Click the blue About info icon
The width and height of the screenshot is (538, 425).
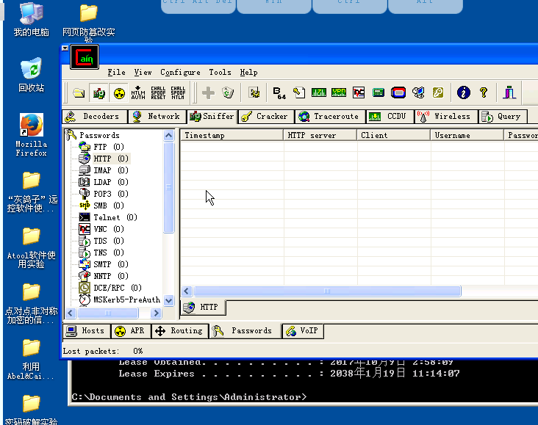464,92
